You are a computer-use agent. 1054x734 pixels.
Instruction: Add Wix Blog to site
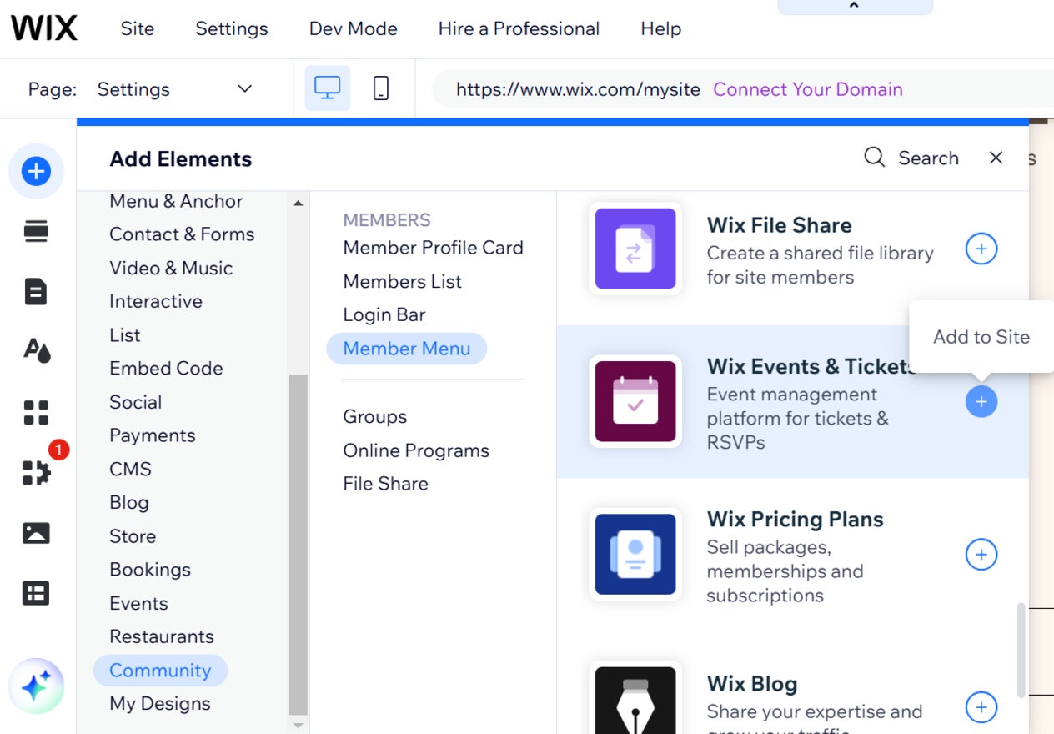tap(981, 707)
